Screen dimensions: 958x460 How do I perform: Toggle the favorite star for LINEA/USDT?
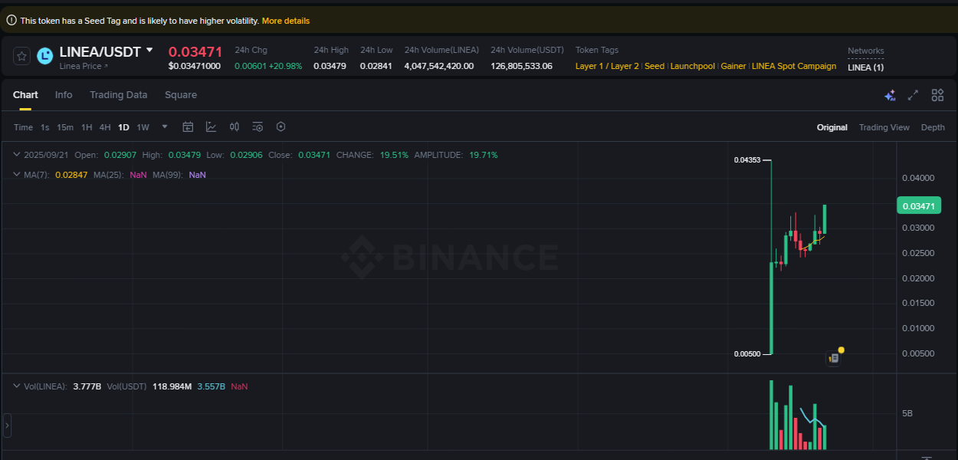(21, 55)
